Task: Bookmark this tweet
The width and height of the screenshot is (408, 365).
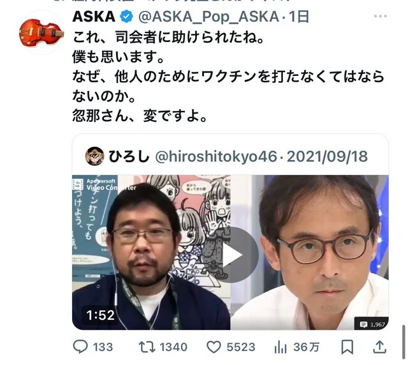Action: [x=347, y=347]
